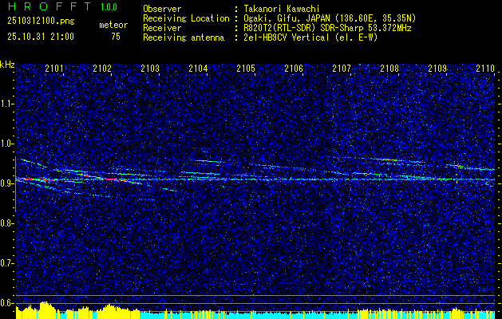Click the 2101 time marker
Image resolution: width=502 pixels, height=319 pixels.
tap(54, 68)
